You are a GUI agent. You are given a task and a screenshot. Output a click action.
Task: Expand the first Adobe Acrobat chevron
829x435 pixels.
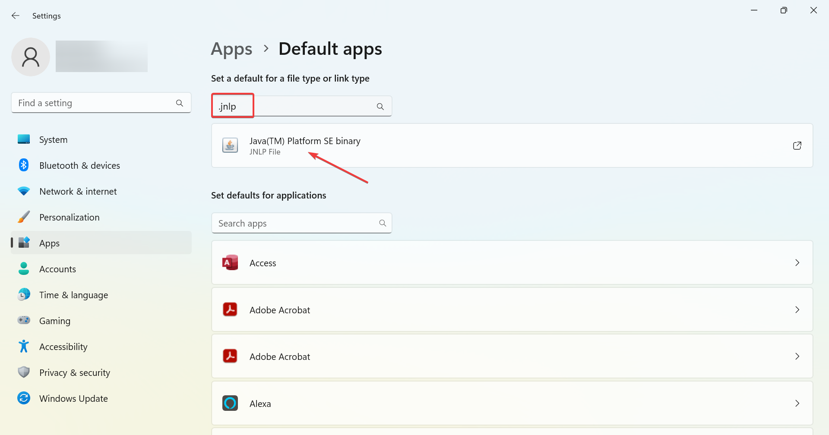click(x=797, y=309)
